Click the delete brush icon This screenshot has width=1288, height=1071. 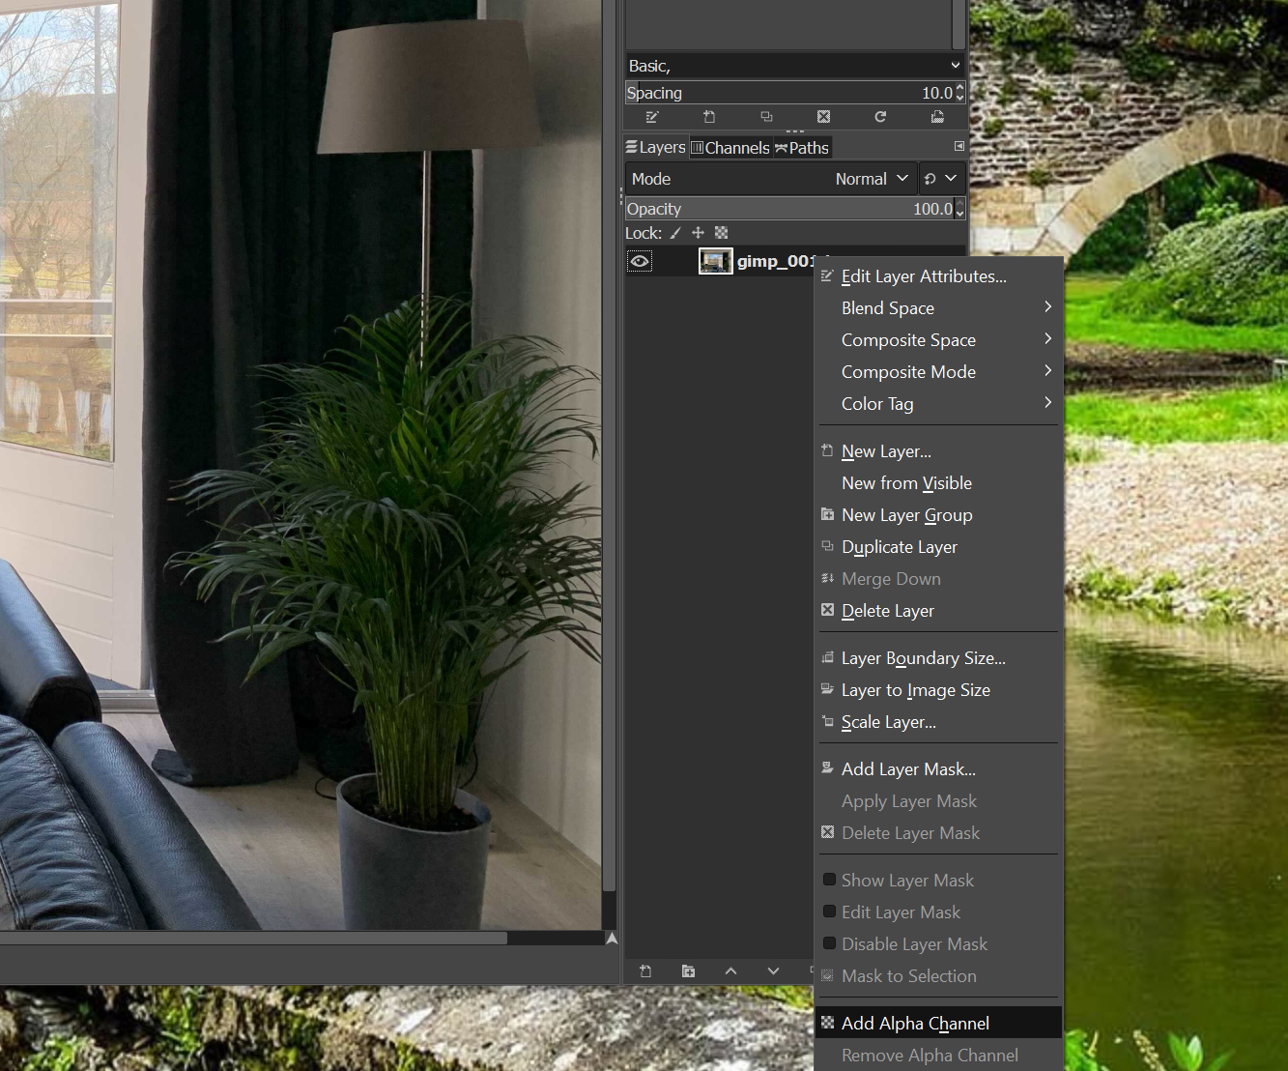coord(823,117)
